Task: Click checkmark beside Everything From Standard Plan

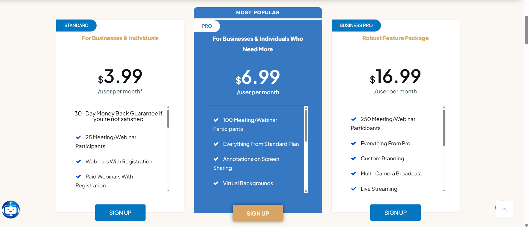Action: pyautogui.click(x=216, y=144)
